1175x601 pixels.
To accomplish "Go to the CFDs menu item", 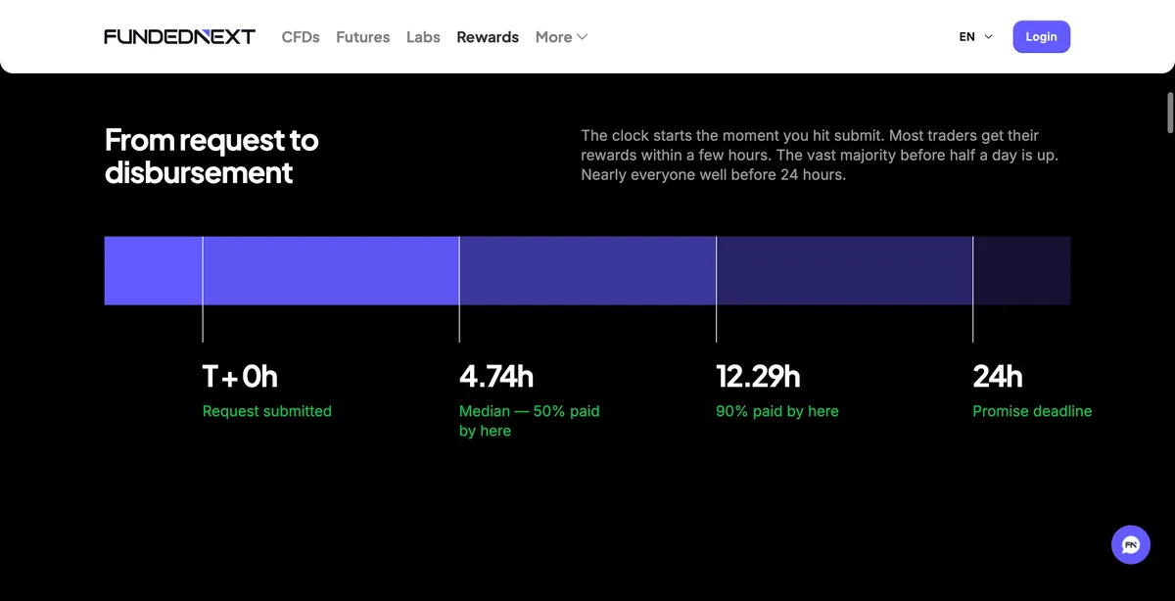I will click(x=301, y=37).
